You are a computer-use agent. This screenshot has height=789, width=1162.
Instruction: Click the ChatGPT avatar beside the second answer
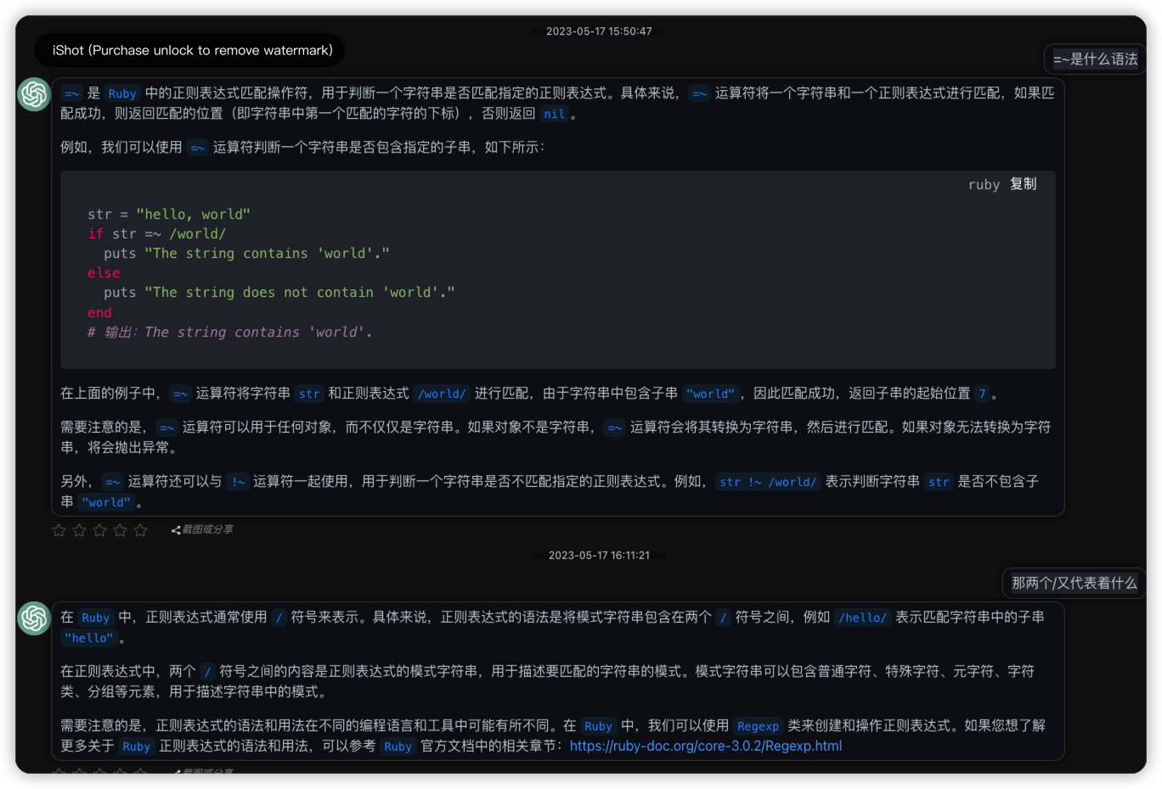[x=34, y=618]
